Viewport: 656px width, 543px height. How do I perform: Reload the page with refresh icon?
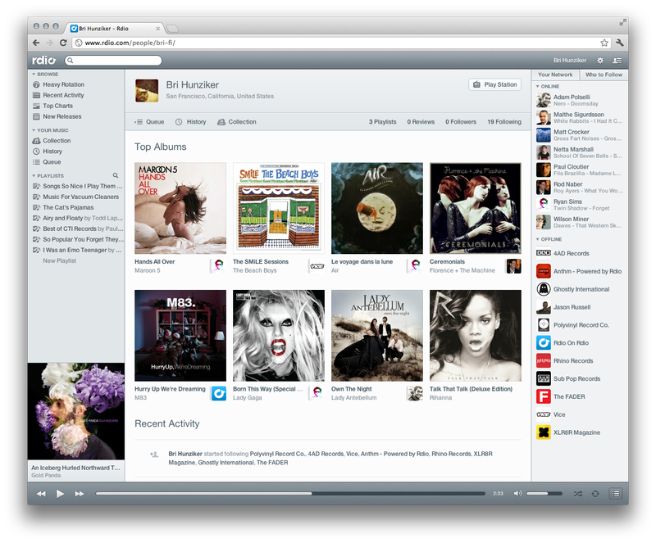pyautogui.click(x=63, y=43)
